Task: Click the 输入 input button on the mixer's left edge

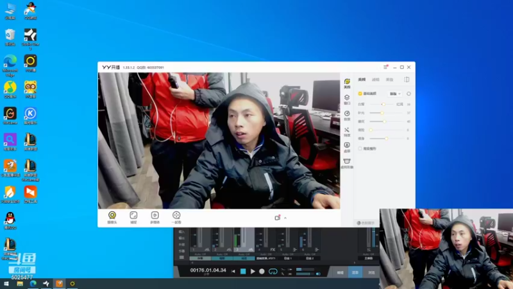Action: click(x=181, y=232)
